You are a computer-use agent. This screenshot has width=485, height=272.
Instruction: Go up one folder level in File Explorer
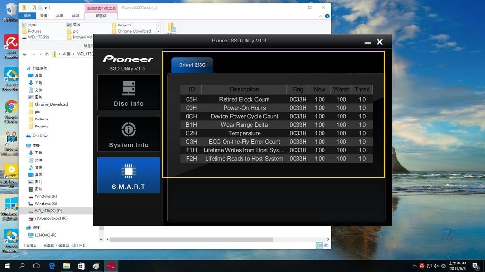pos(47,54)
